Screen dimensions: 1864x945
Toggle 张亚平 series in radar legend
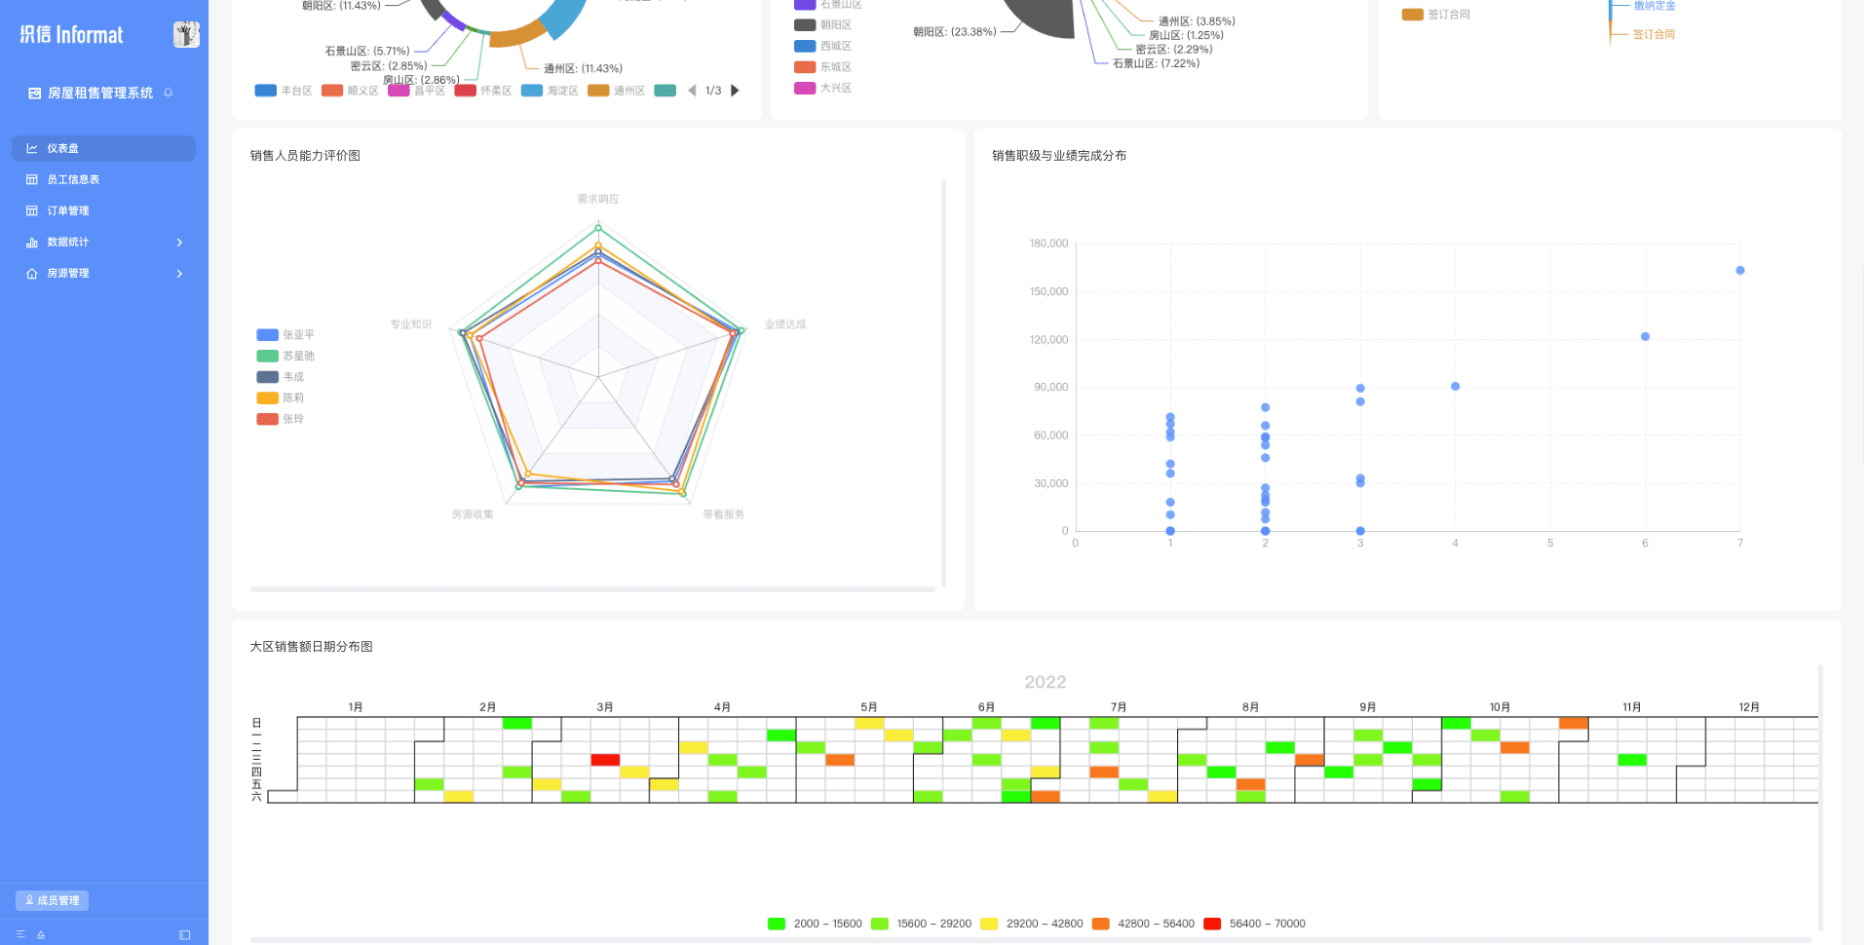click(285, 334)
